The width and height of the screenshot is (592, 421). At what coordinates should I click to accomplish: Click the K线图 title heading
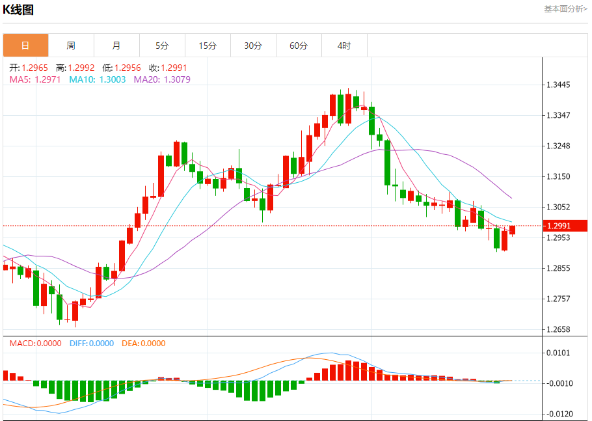(x=19, y=10)
